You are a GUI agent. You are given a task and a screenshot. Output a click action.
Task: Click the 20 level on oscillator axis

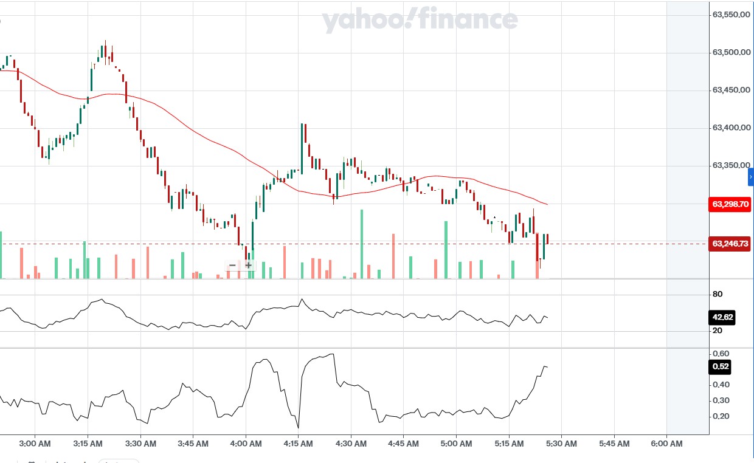tap(718, 331)
